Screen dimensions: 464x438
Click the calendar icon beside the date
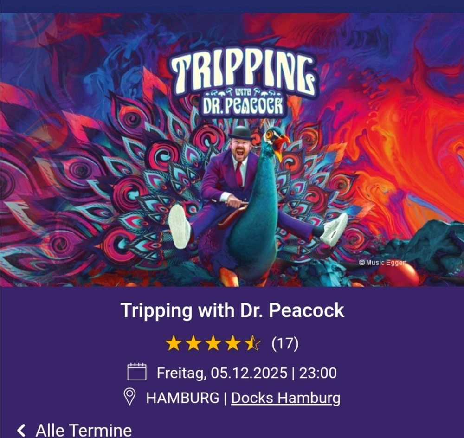[x=137, y=372]
